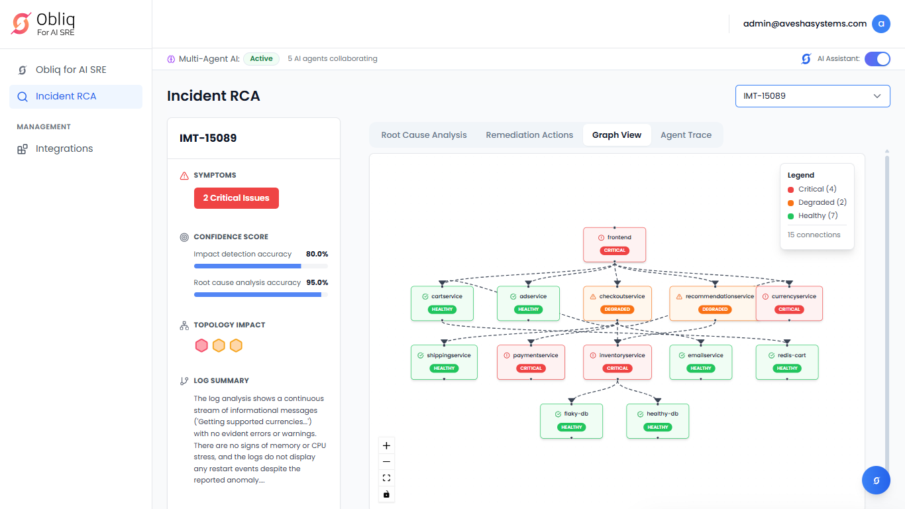Image resolution: width=905 pixels, height=509 pixels.
Task: Select the frontend critical node
Action: (x=614, y=244)
